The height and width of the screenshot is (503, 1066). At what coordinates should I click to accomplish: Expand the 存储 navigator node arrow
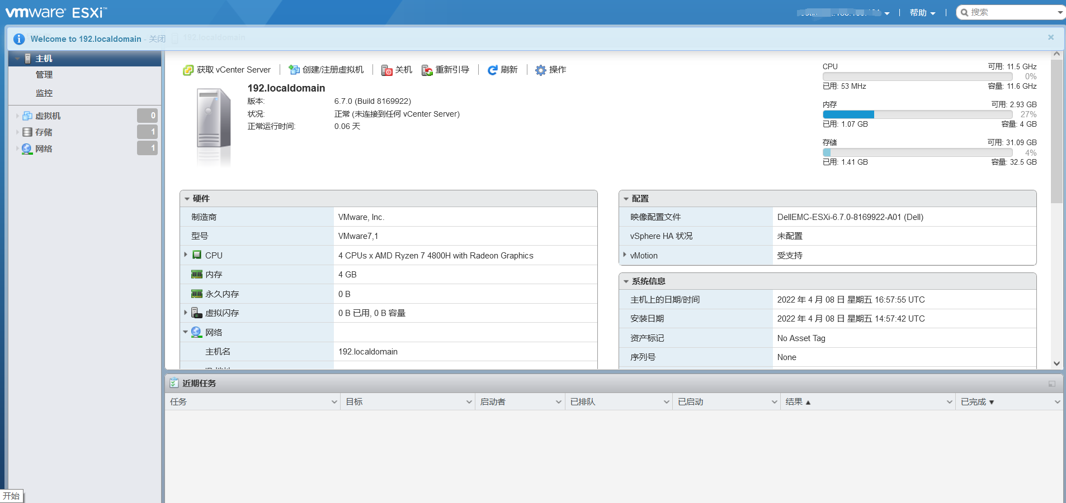[17, 132]
